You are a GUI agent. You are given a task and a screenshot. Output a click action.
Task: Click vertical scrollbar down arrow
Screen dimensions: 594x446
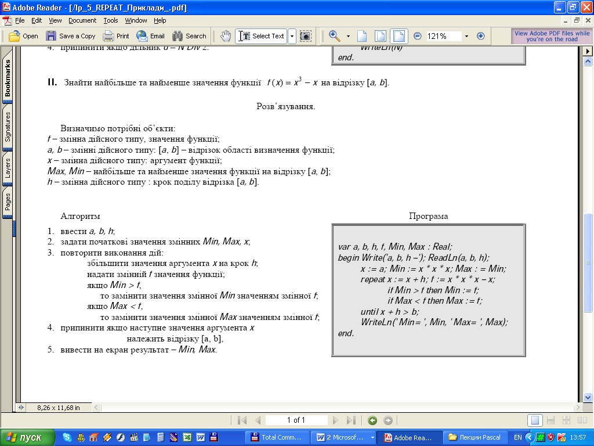588,397
